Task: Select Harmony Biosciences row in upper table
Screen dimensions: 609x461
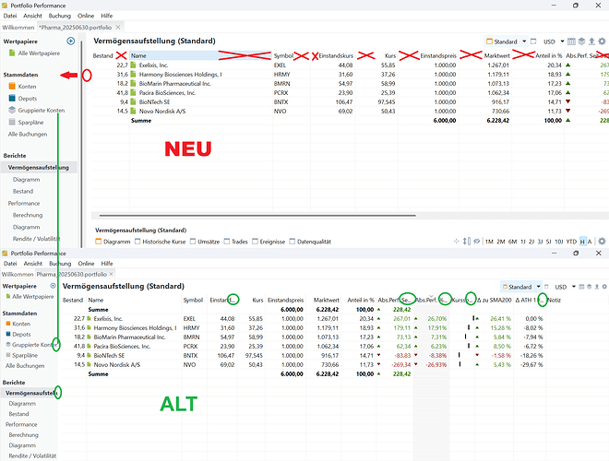Action: click(x=350, y=74)
